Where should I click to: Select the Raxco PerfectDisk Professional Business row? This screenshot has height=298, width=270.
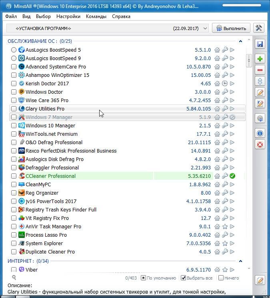click(x=127, y=151)
